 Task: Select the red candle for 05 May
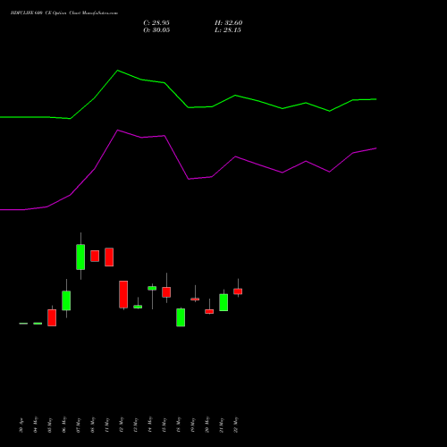click(52, 317)
